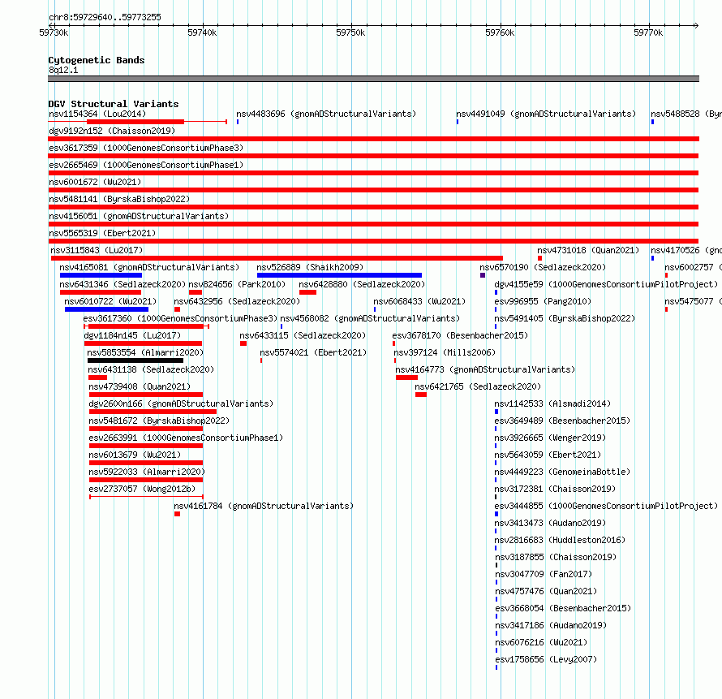This screenshot has height=699, width=722.
Task: Select esv996955 (Pang2010) label
Action: pos(543,301)
